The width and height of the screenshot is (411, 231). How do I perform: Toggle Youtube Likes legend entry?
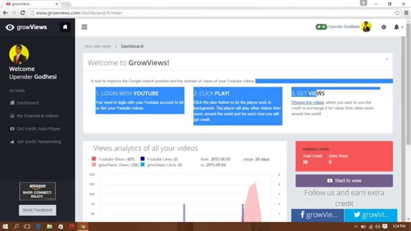(x=159, y=159)
